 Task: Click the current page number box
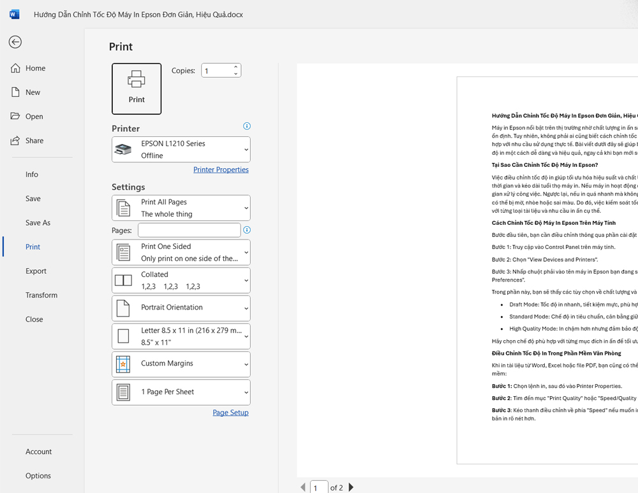(x=318, y=487)
